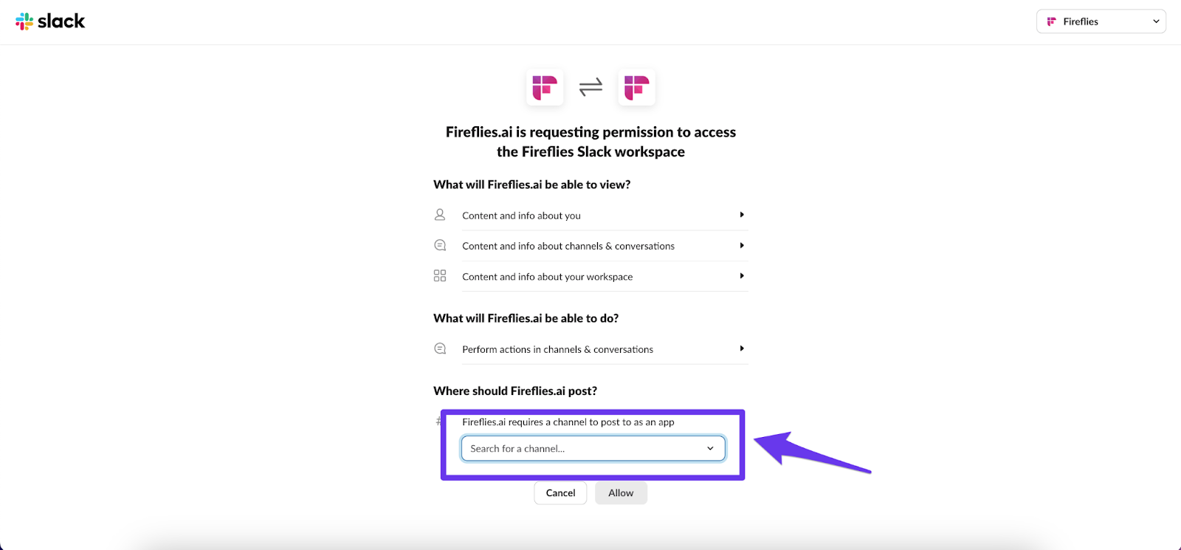The width and height of the screenshot is (1181, 550).
Task: Click the grid icon beside workspace info
Action: click(x=440, y=275)
